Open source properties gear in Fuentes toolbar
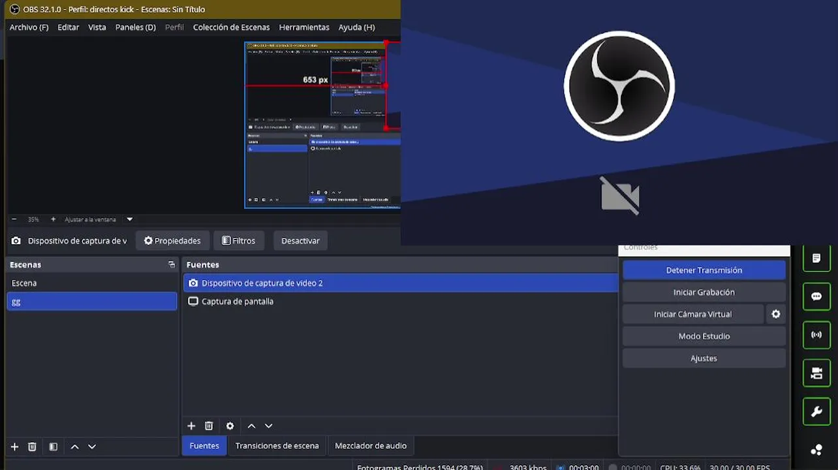Viewport: 838px width, 470px height. (x=230, y=426)
